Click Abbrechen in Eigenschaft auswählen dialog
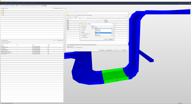Image resolution: width=191 pixels, height=104 pixels. pos(111,39)
